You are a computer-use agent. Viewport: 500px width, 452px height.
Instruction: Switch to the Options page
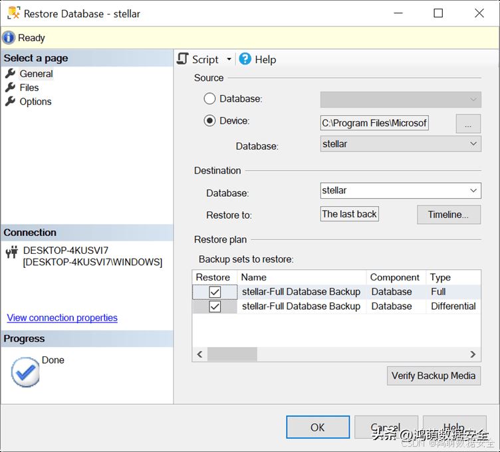tap(35, 102)
